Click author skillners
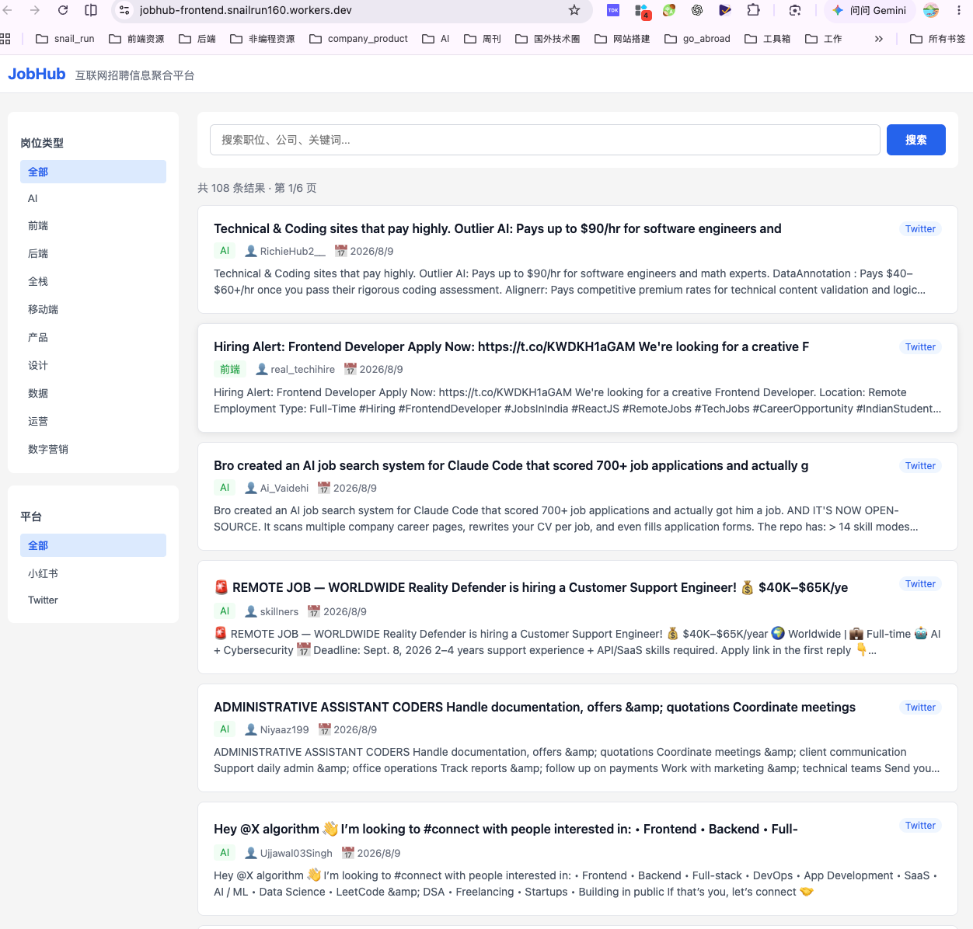973x929 pixels. pos(271,611)
